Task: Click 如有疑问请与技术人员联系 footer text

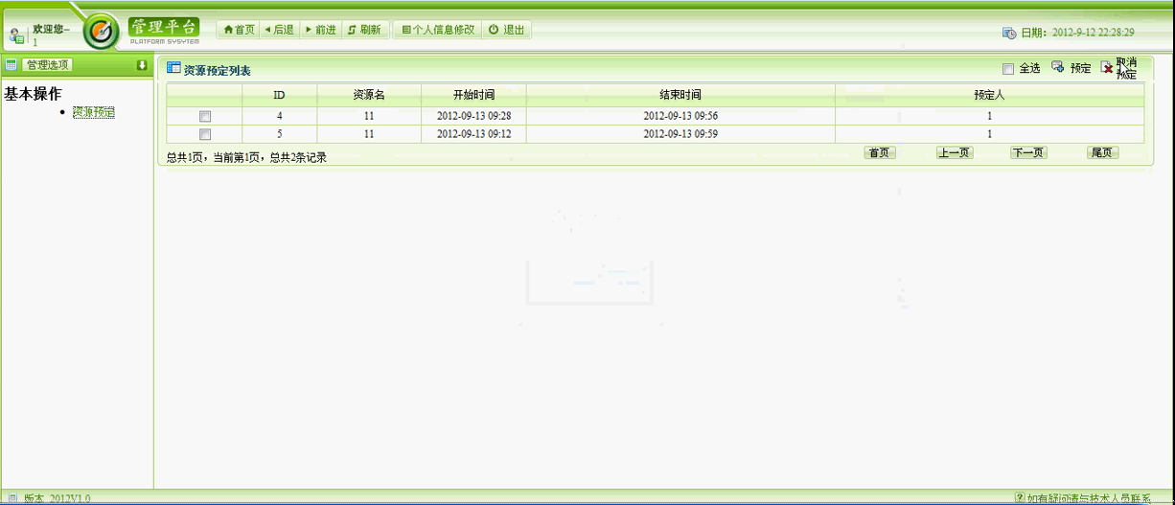Action: [x=1089, y=499]
